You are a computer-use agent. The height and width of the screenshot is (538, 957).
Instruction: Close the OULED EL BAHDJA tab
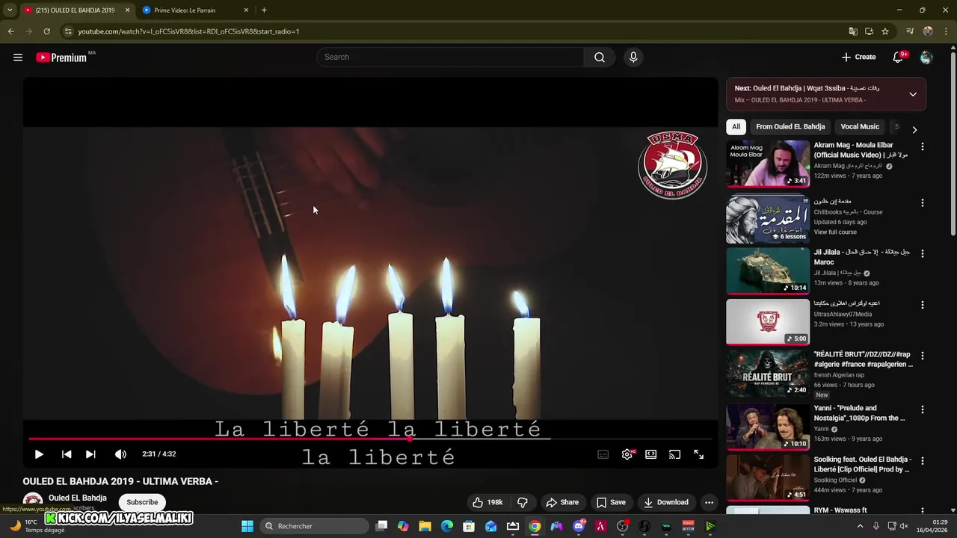tap(127, 10)
